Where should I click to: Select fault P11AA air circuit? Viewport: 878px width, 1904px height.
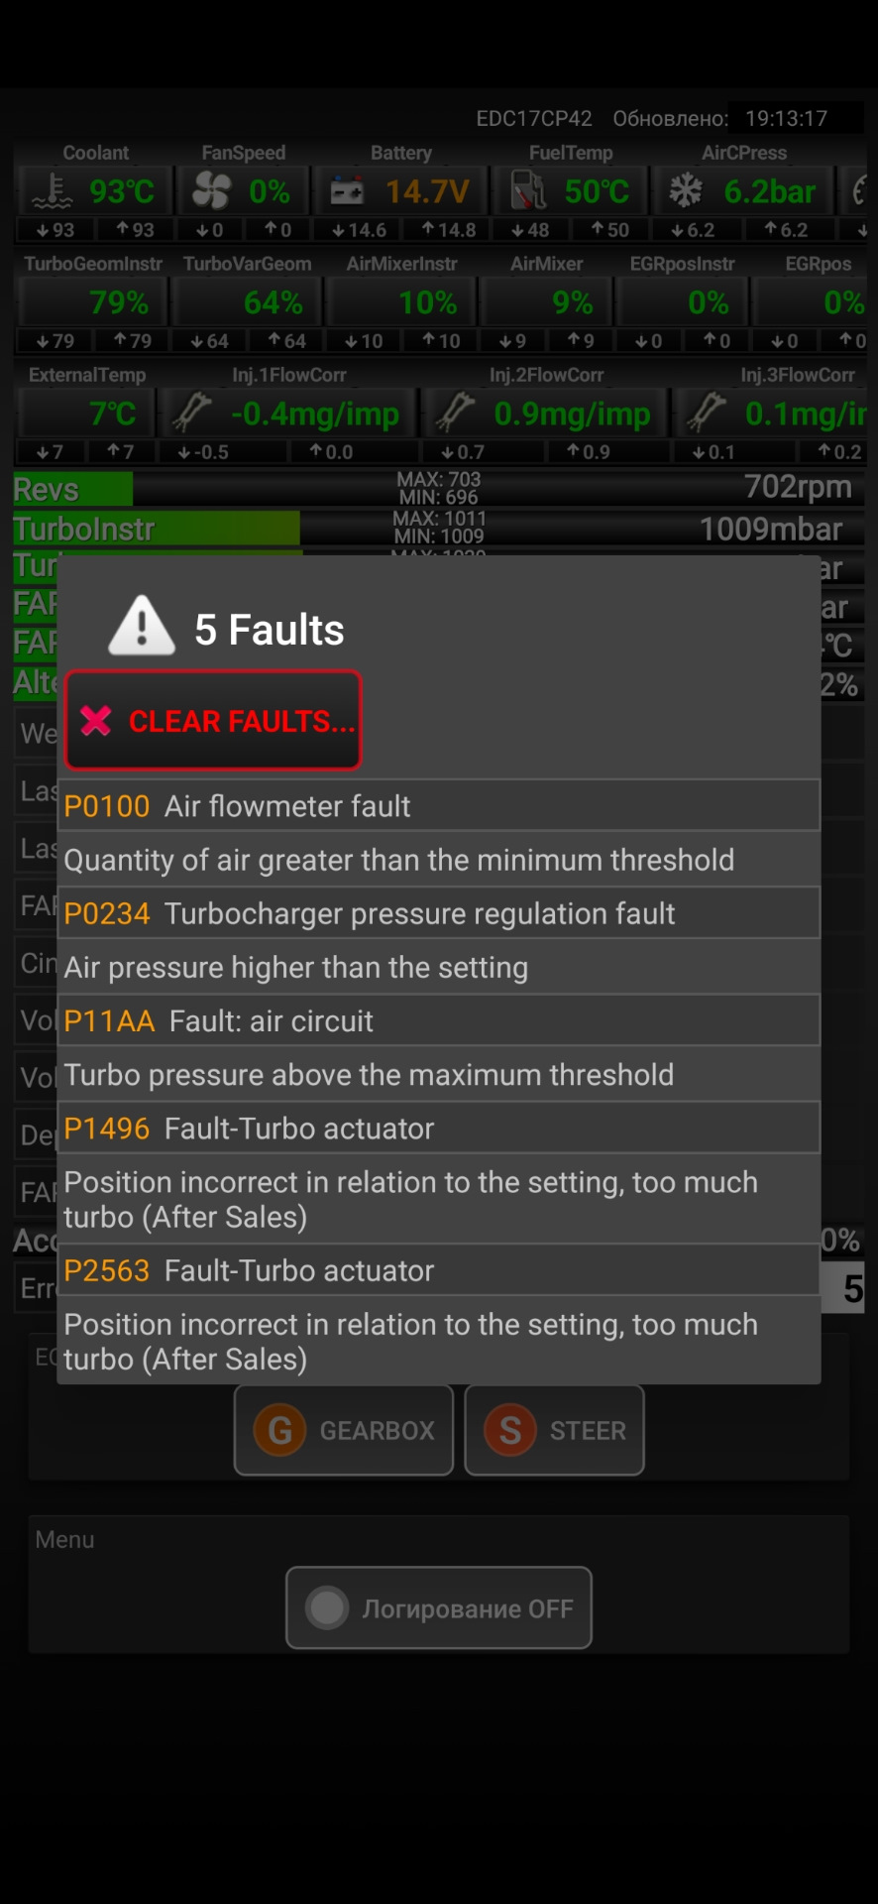point(439,1020)
